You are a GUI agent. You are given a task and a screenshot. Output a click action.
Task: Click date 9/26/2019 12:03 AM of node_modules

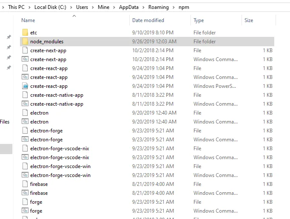pos(154,41)
